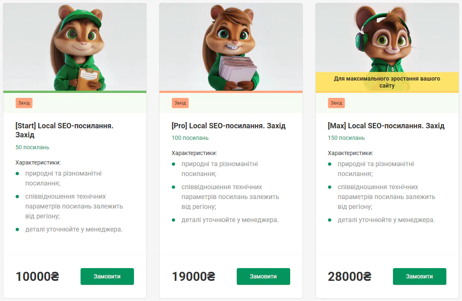Click the 50 посилань label
The width and height of the screenshot is (462, 301).
tap(32, 147)
